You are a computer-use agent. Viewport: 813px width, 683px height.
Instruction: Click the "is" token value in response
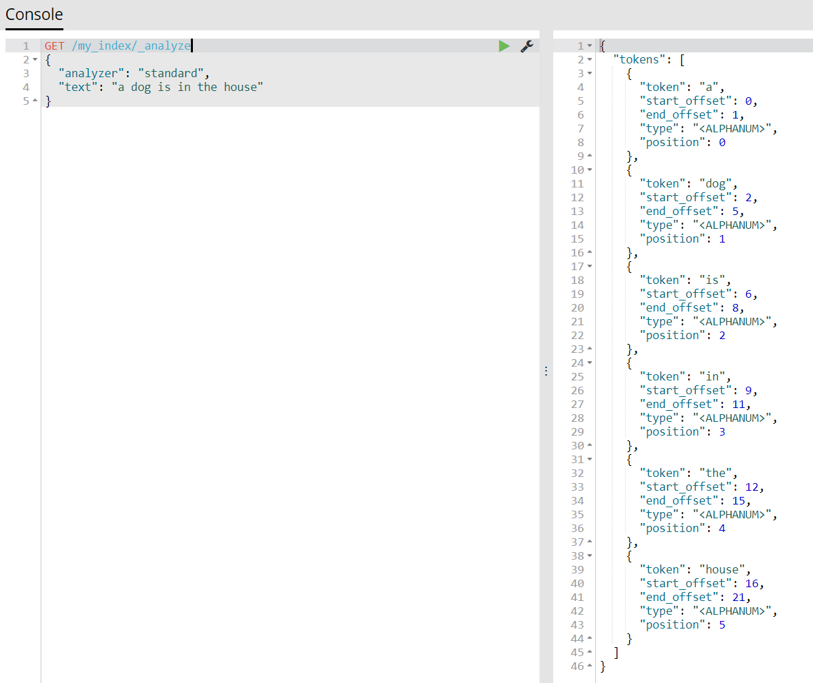click(x=712, y=280)
